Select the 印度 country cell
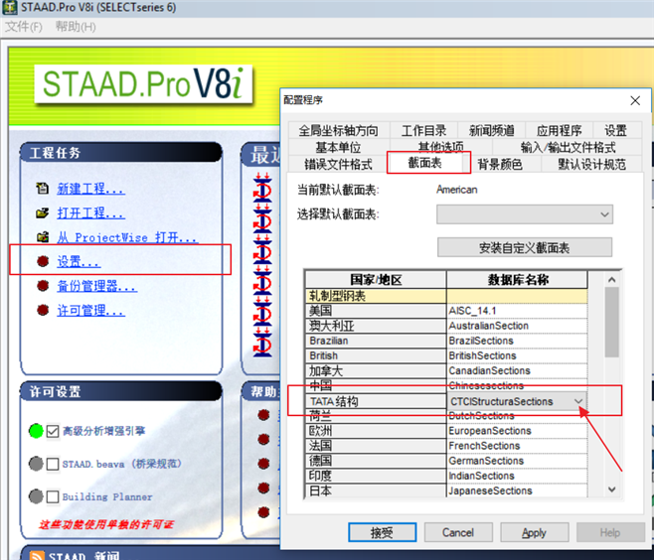 pyautogui.click(x=376, y=476)
